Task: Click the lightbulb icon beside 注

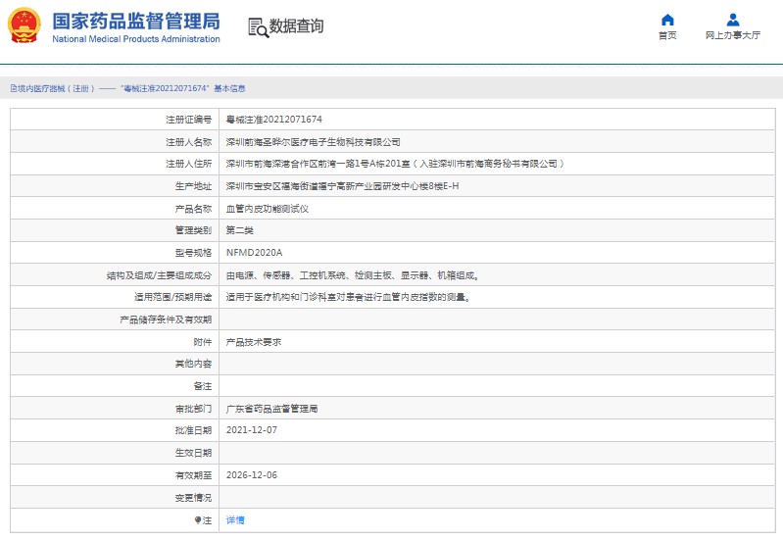Action: click(x=198, y=520)
